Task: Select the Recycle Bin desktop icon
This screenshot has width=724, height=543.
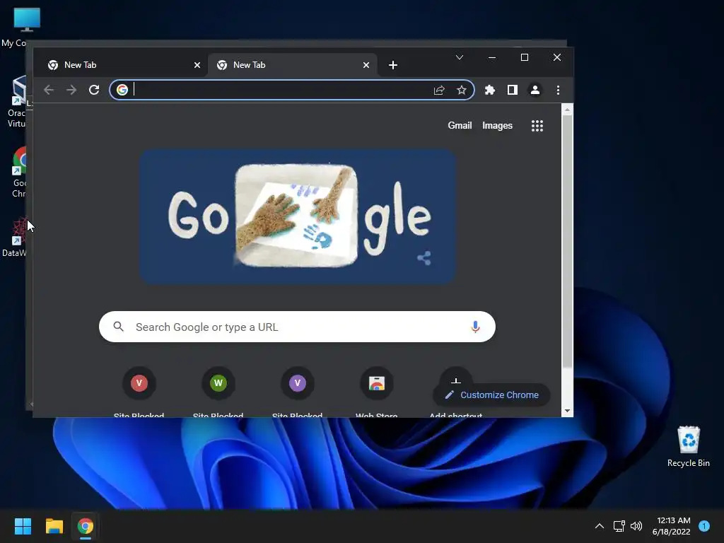Action: point(689,447)
